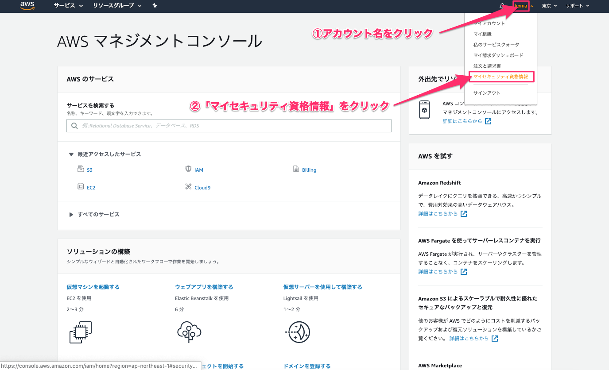Open IAM from recently accessed services
The image size is (609, 370).
coord(198,170)
